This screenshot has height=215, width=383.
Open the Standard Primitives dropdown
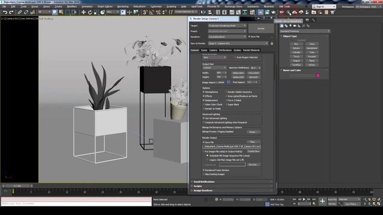coord(305,31)
